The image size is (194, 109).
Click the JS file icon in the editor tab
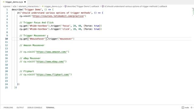point(4,2)
